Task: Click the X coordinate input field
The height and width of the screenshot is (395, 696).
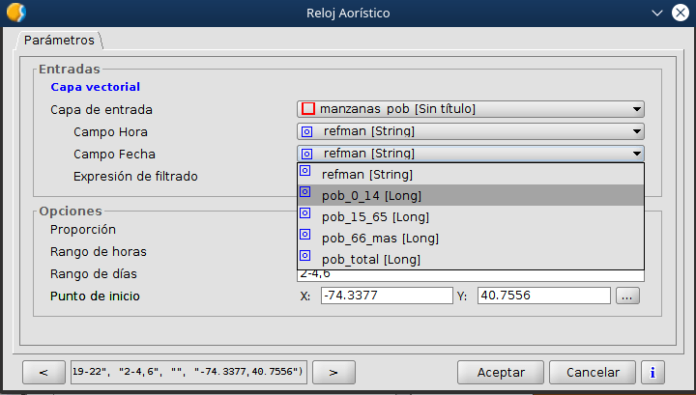Action: pyautogui.click(x=386, y=296)
